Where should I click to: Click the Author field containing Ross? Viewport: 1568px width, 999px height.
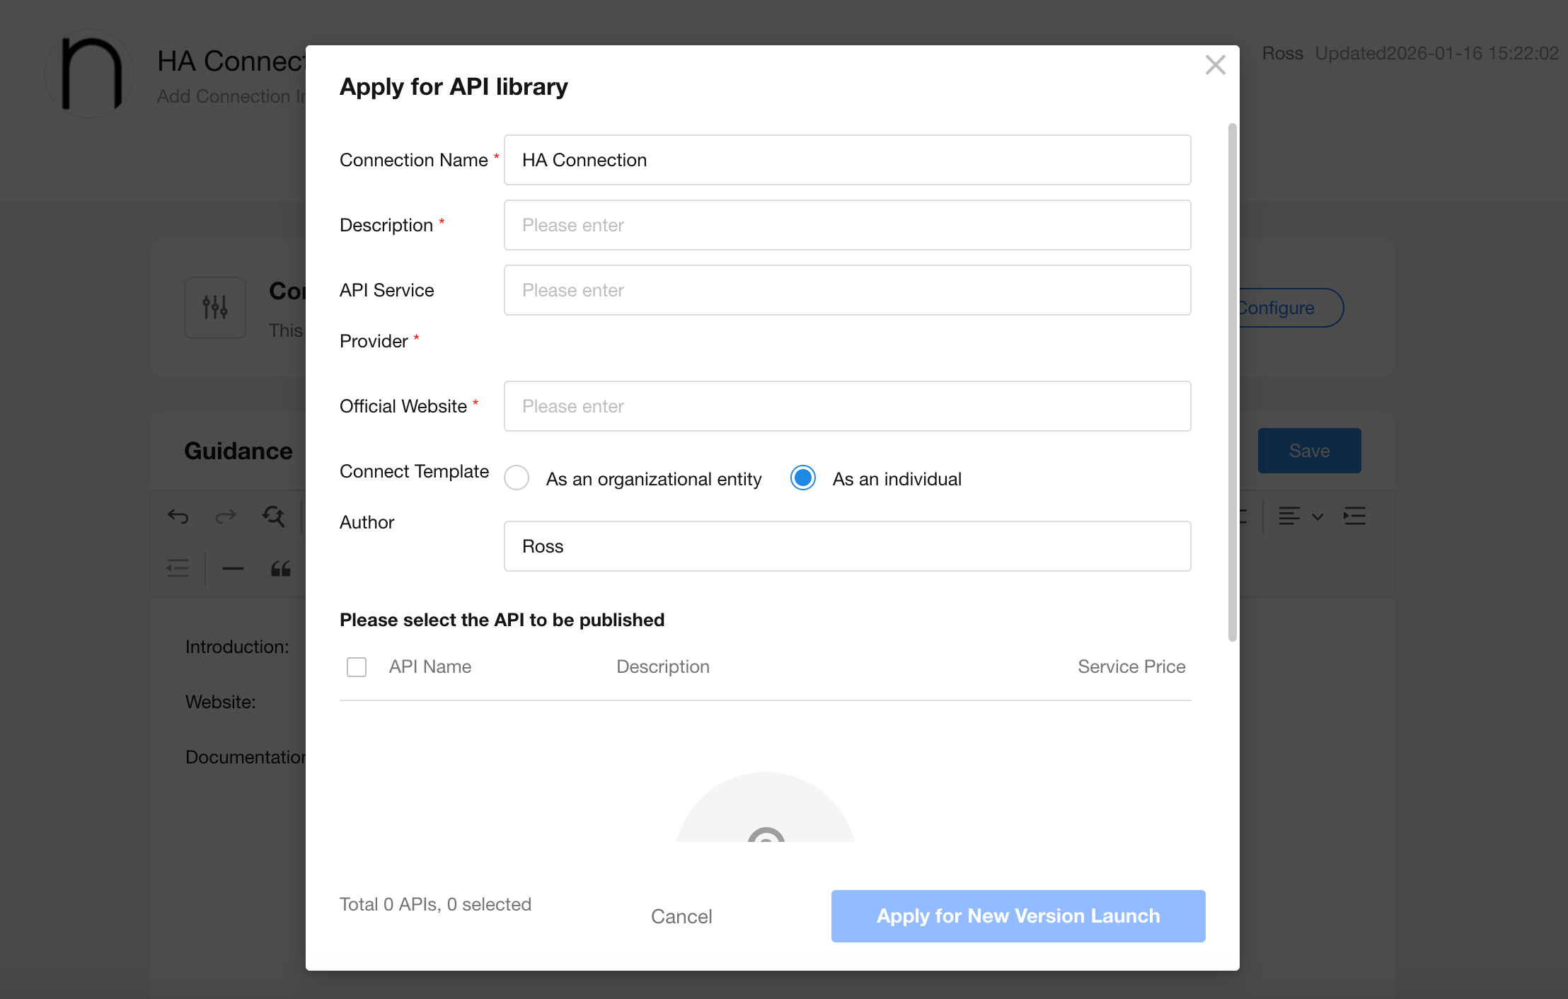pos(847,546)
